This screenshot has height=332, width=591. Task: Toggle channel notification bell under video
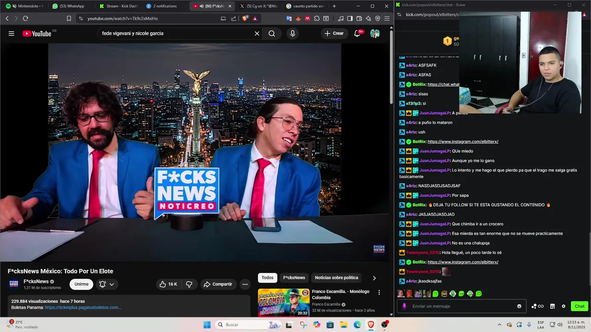tap(106, 284)
